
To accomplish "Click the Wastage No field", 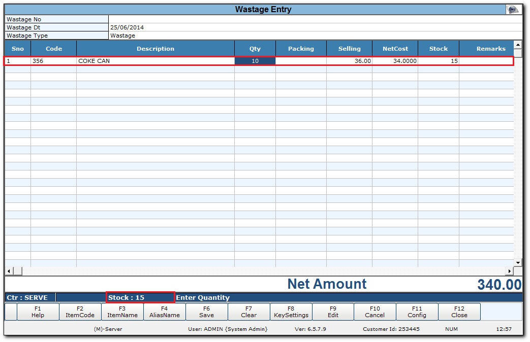I will [x=315, y=19].
